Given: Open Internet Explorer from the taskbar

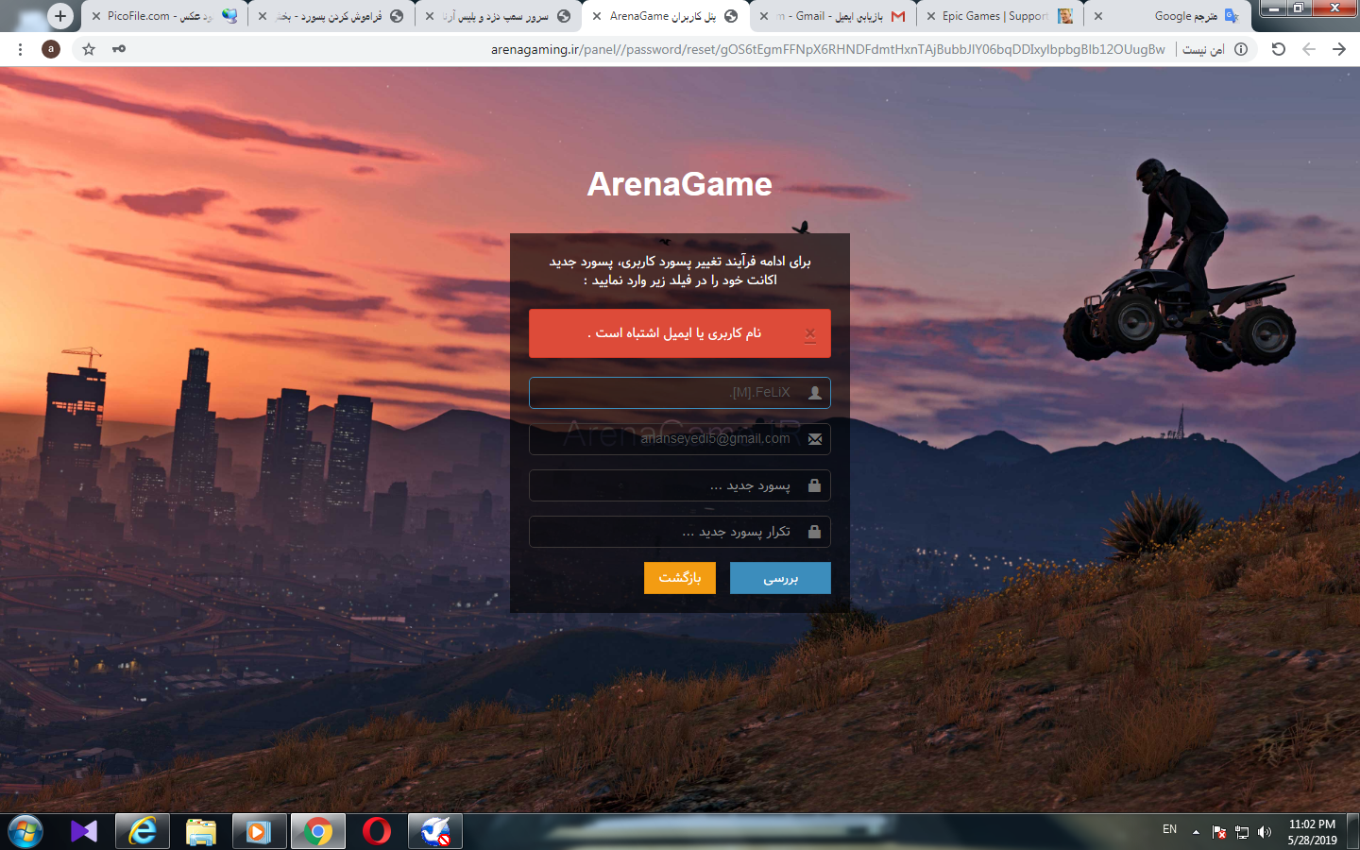Looking at the screenshot, I should (143, 832).
